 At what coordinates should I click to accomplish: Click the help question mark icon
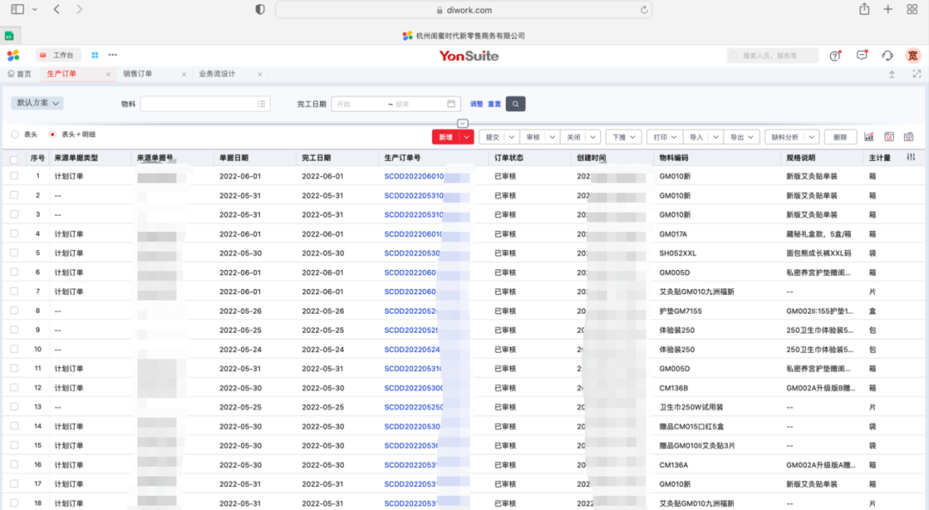pyautogui.click(x=835, y=56)
